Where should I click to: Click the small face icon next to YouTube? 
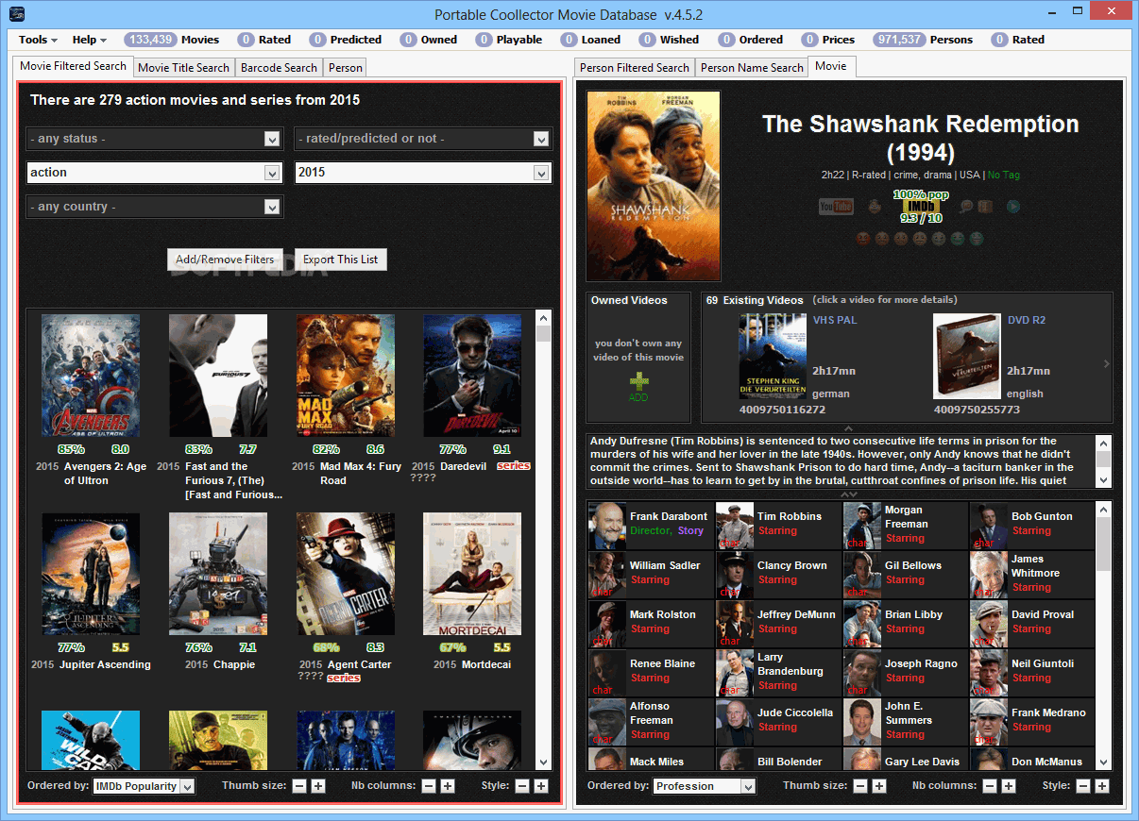875,207
